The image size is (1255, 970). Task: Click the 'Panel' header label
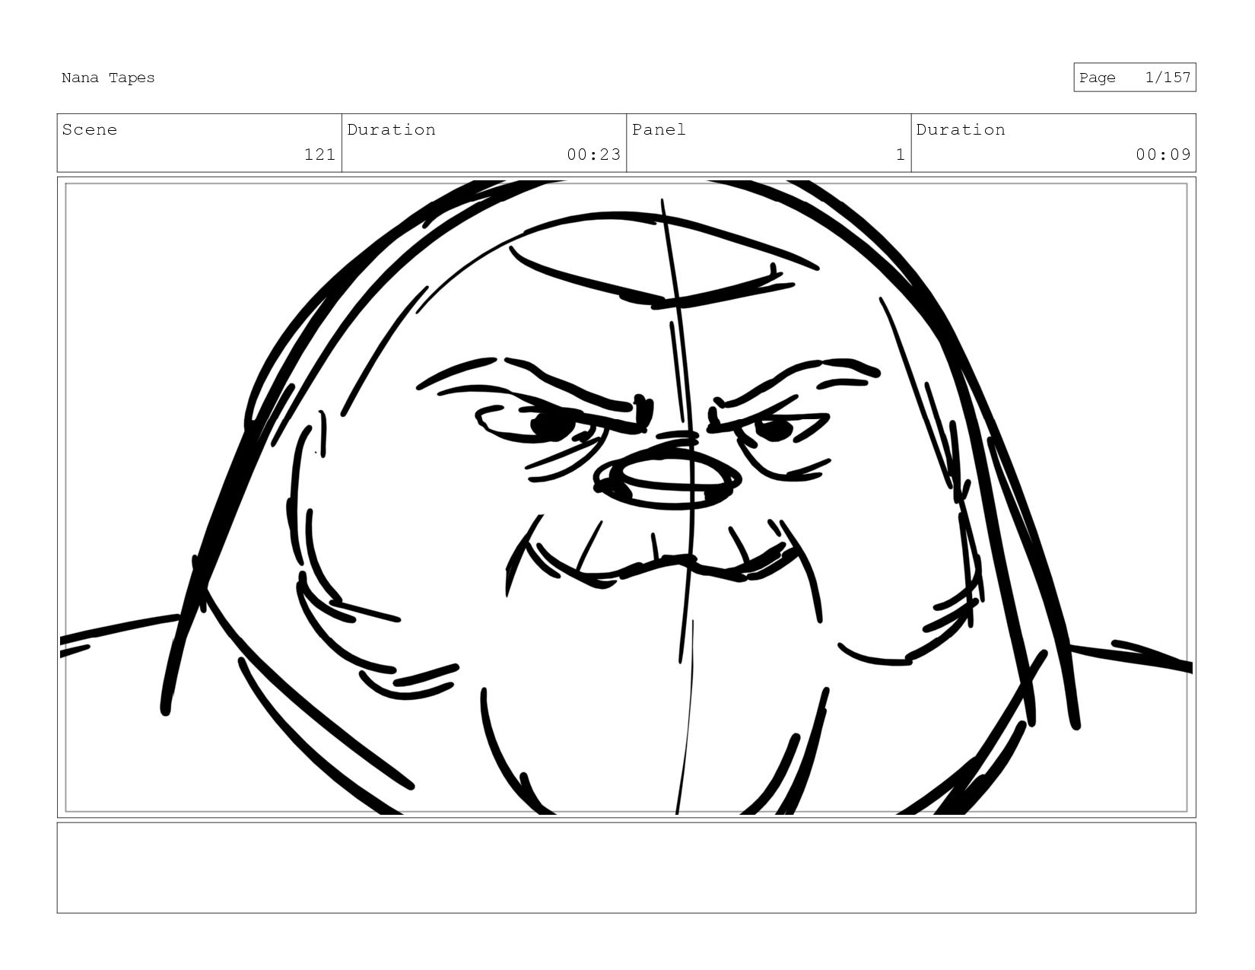659,130
